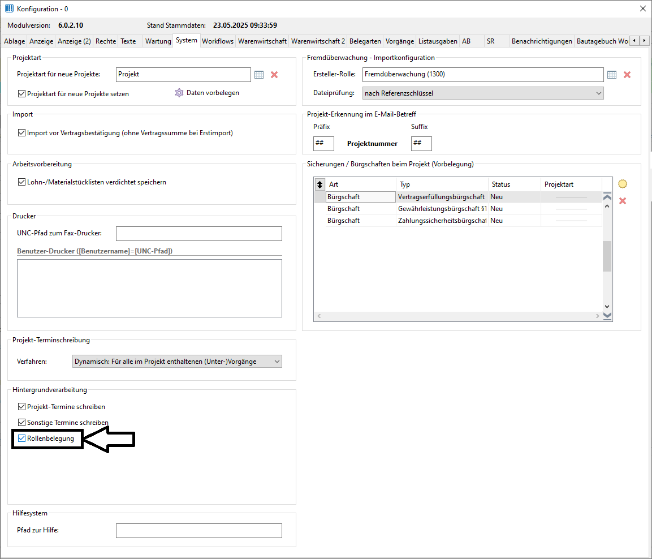Viewport: 652px width, 559px height.
Task: Open the Warenwirtschaft tab
Action: (x=262, y=41)
